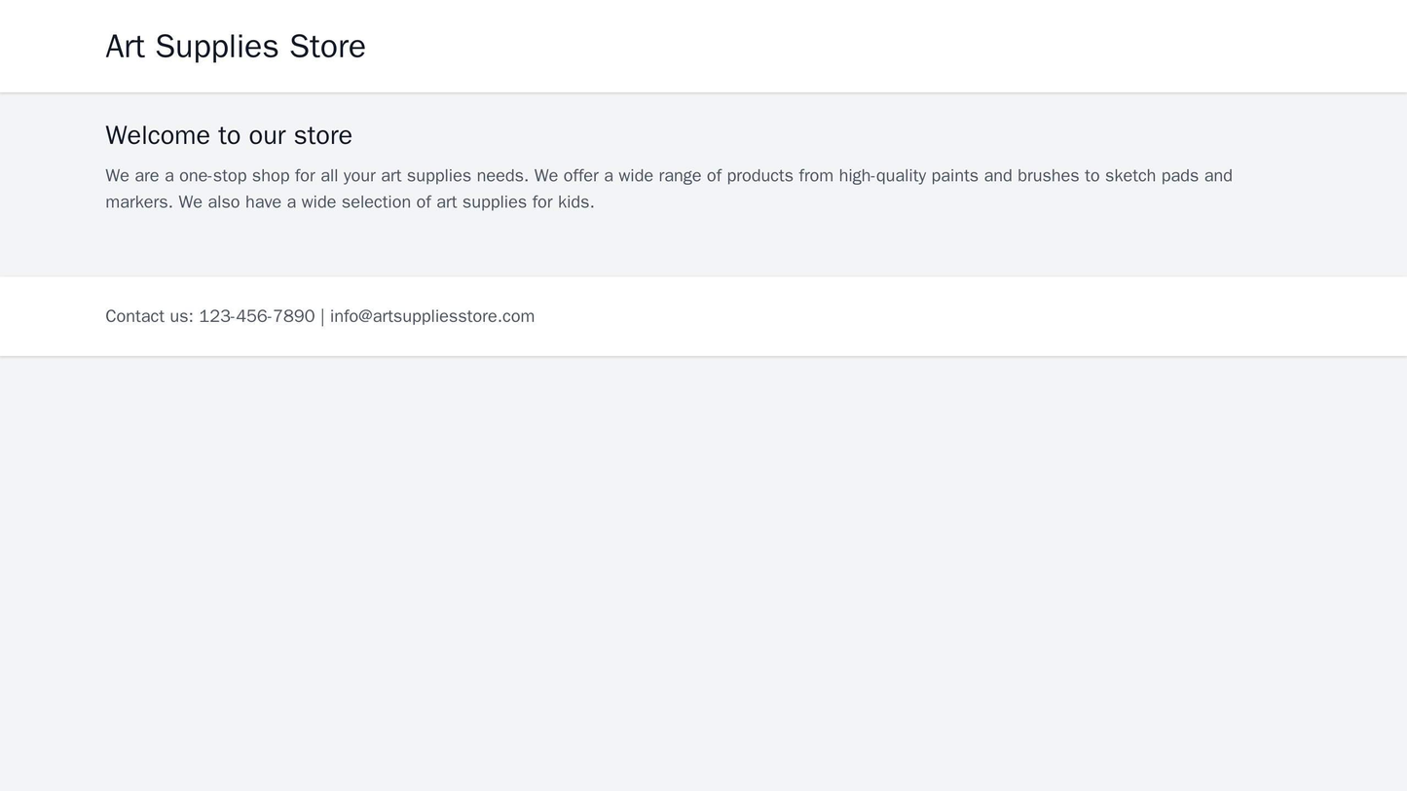Click the word "Store" in the page title

[x=327, y=47]
